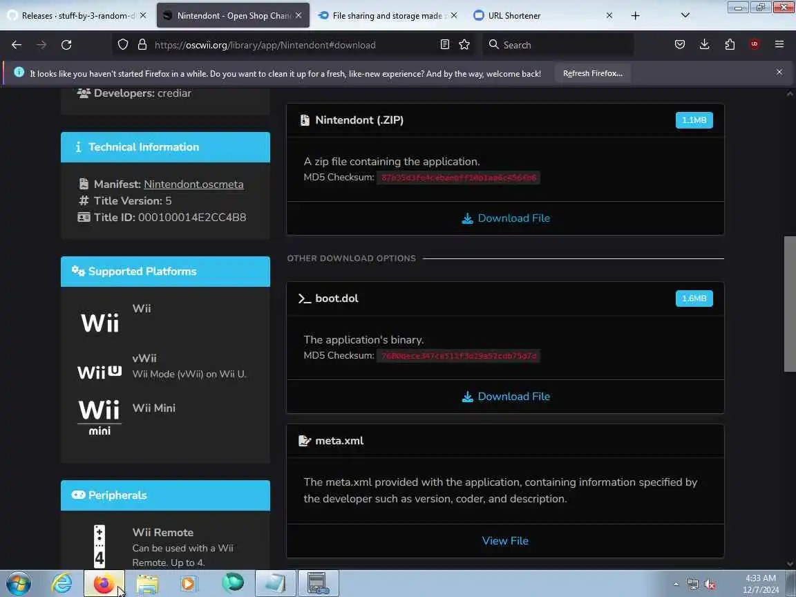
Task: Switch to File sharing and storage tab
Action: 387,16
